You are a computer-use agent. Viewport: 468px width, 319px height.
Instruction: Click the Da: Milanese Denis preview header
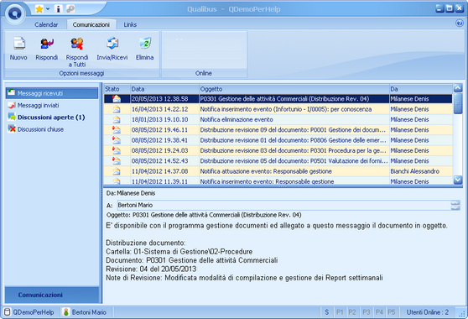[131, 193]
